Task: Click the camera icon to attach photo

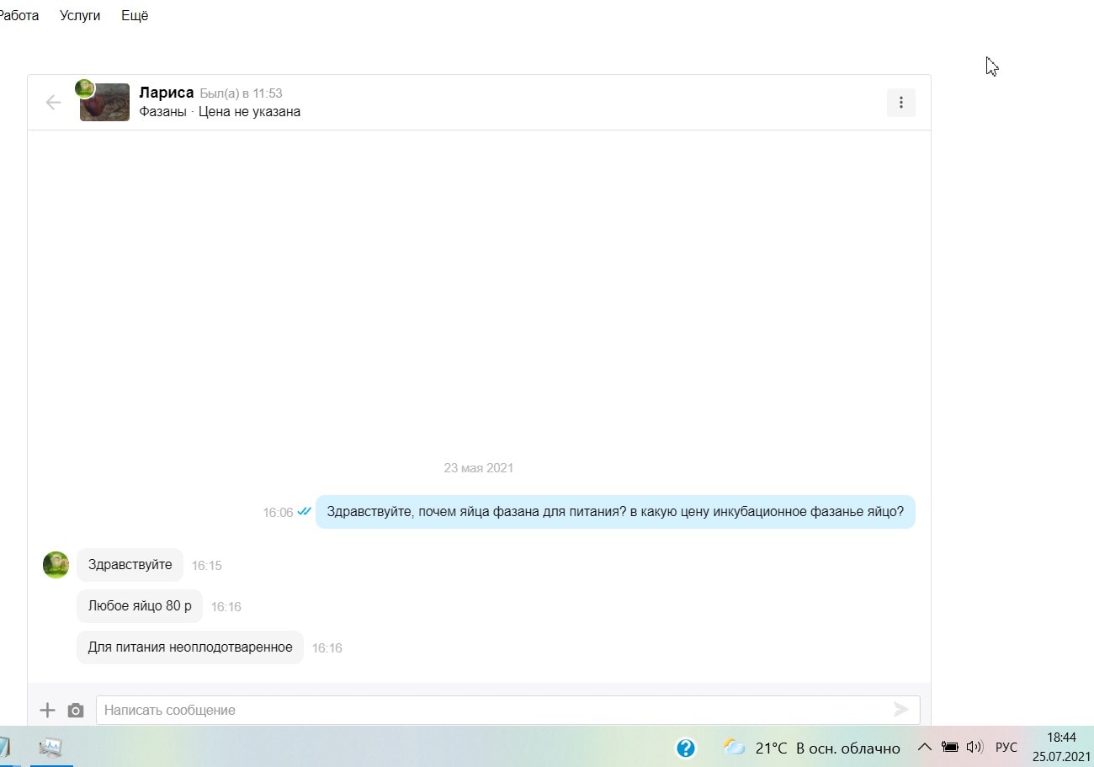Action: click(76, 710)
